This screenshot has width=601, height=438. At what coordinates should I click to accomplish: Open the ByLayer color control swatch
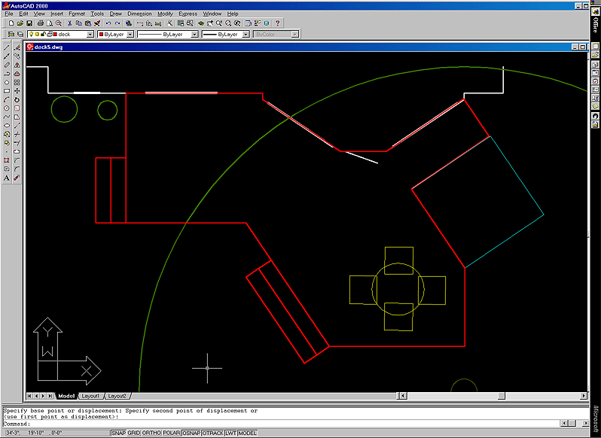tap(116, 35)
